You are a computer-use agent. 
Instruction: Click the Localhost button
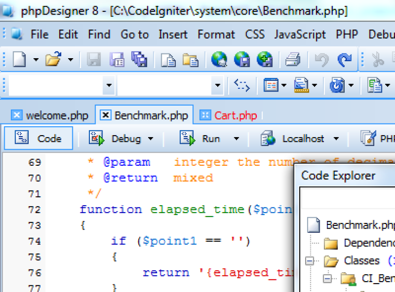point(292,138)
